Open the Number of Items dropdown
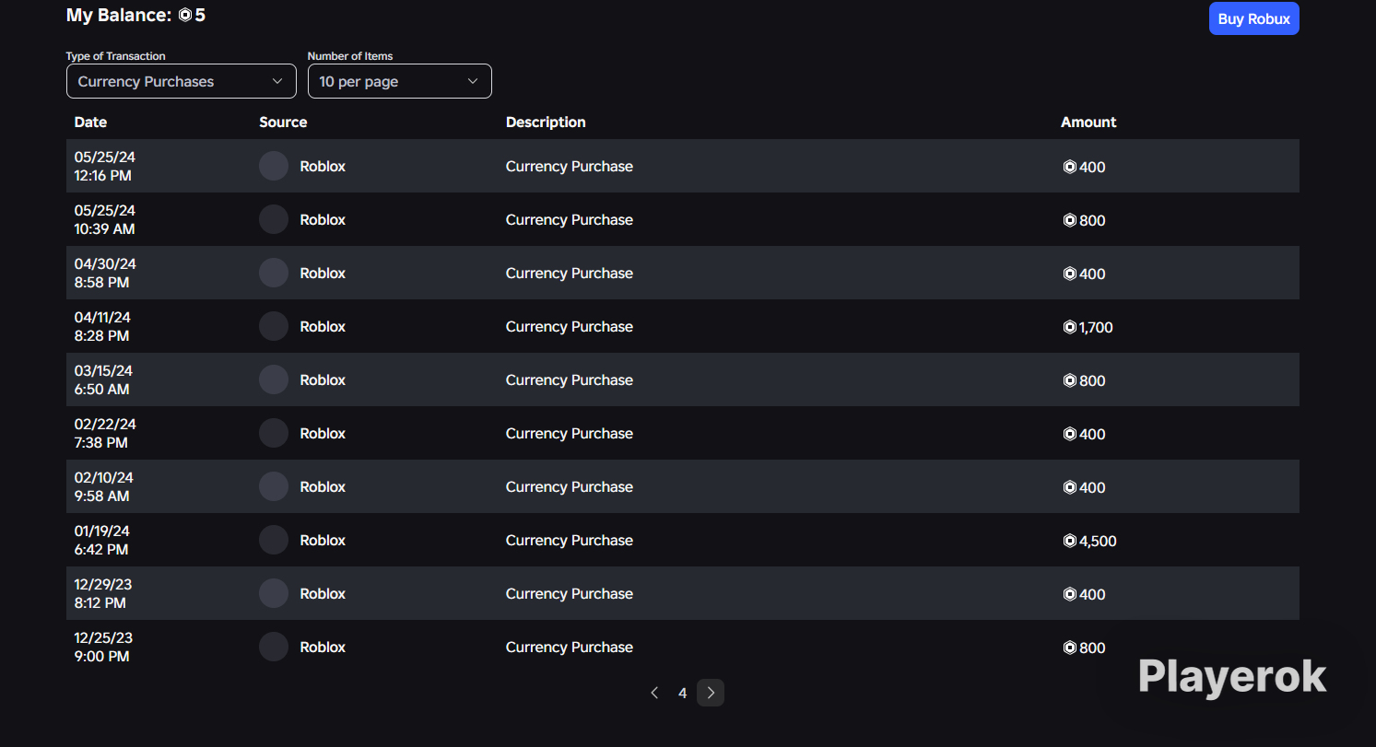Screen dimensions: 1376x747 pyautogui.click(x=400, y=81)
